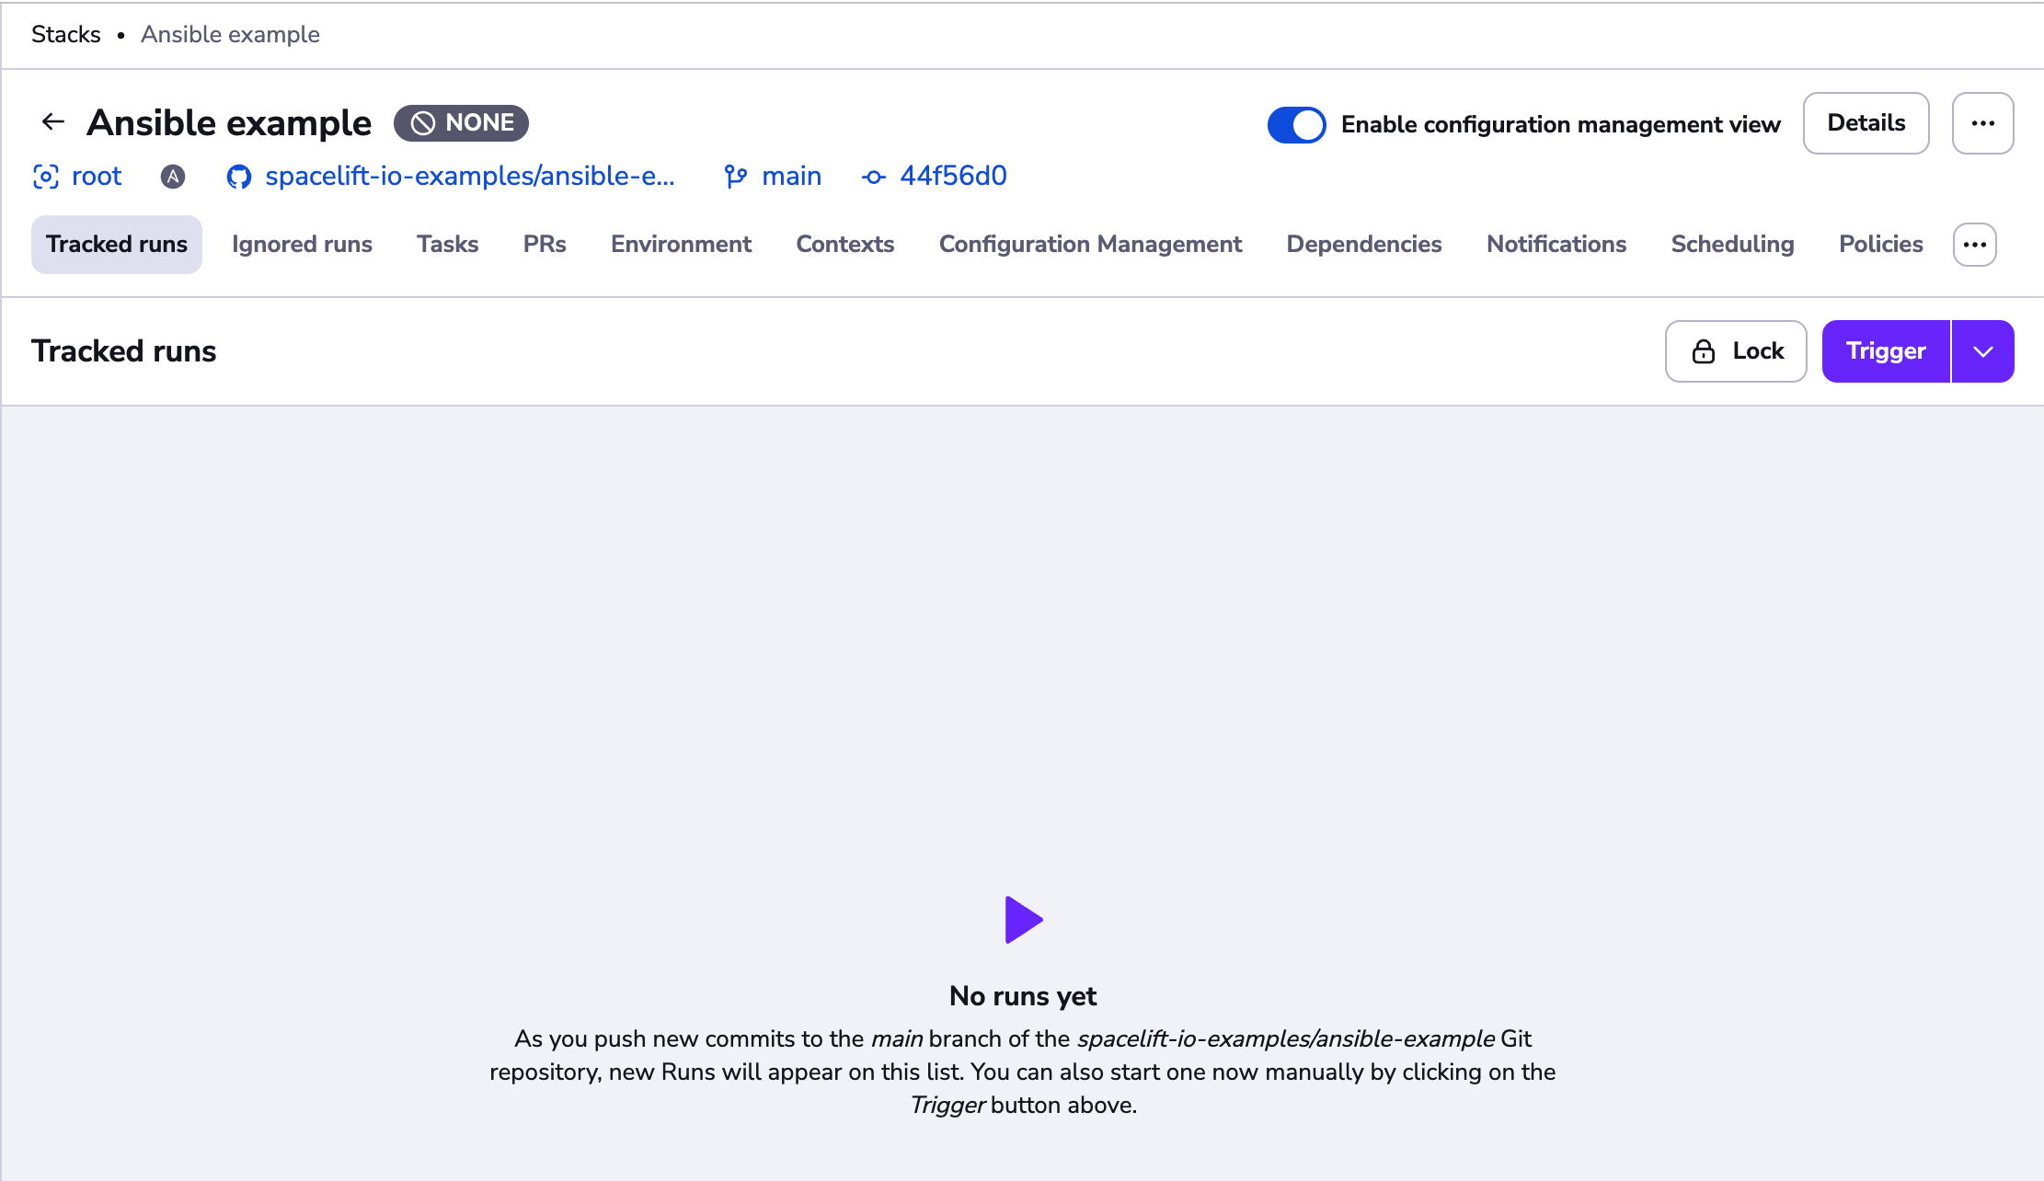Screen dimensions: 2044x1181
Task: Select the Scheduling tab
Action: [x=1732, y=245]
